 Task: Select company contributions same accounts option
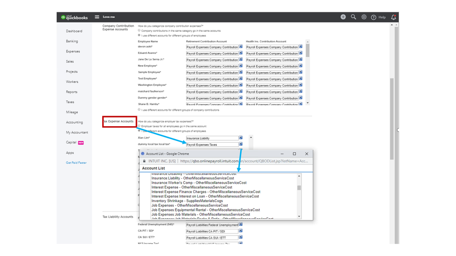point(139,30)
